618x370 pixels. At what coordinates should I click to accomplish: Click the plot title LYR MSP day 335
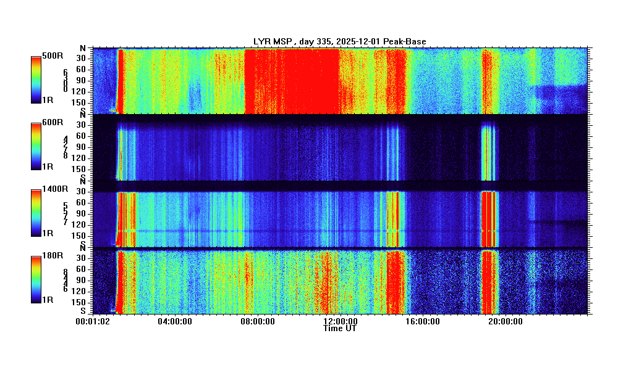coord(339,41)
